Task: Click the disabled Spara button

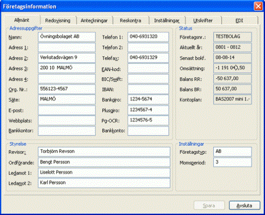Action: 209,205
